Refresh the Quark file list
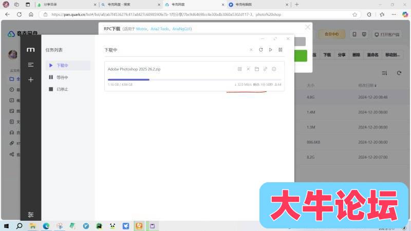The width and height of the screenshot is (411, 231). [399, 73]
